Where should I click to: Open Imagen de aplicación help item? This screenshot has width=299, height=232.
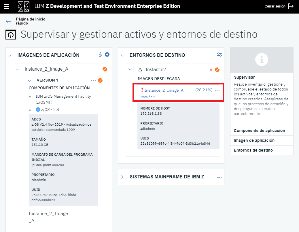pos(262,140)
